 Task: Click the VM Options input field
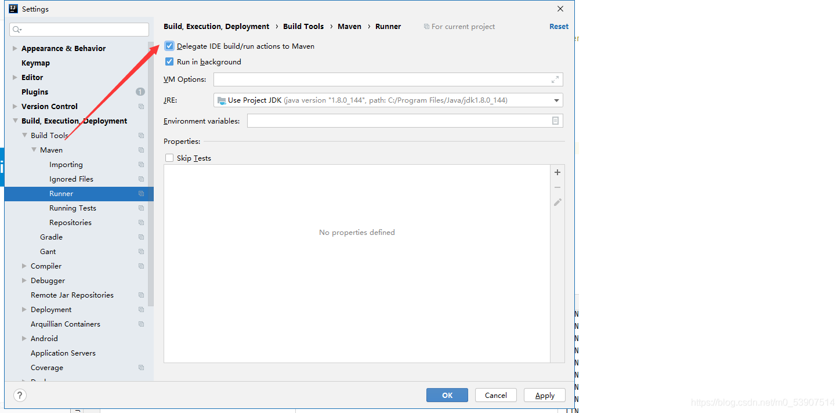click(x=388, y=79)
